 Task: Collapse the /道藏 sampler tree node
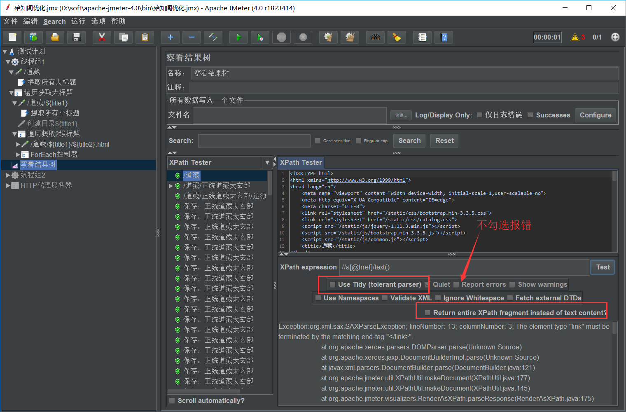(11, 72)
